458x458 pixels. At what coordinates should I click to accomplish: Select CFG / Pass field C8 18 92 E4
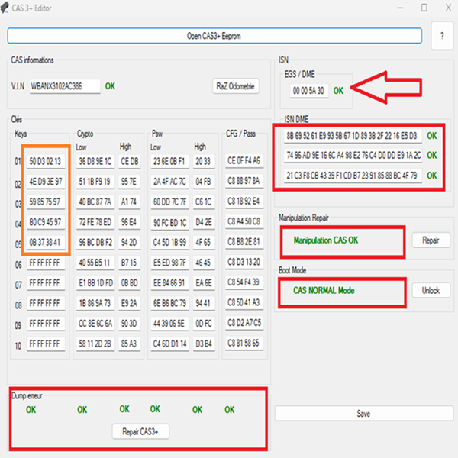pyautogui.click(x=244, y=202)
